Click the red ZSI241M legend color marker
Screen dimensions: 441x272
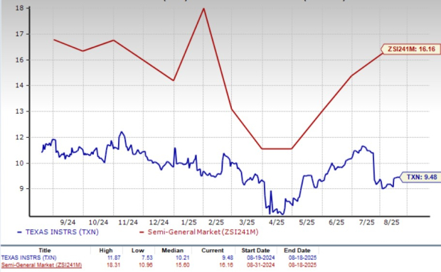pos(142,232)
